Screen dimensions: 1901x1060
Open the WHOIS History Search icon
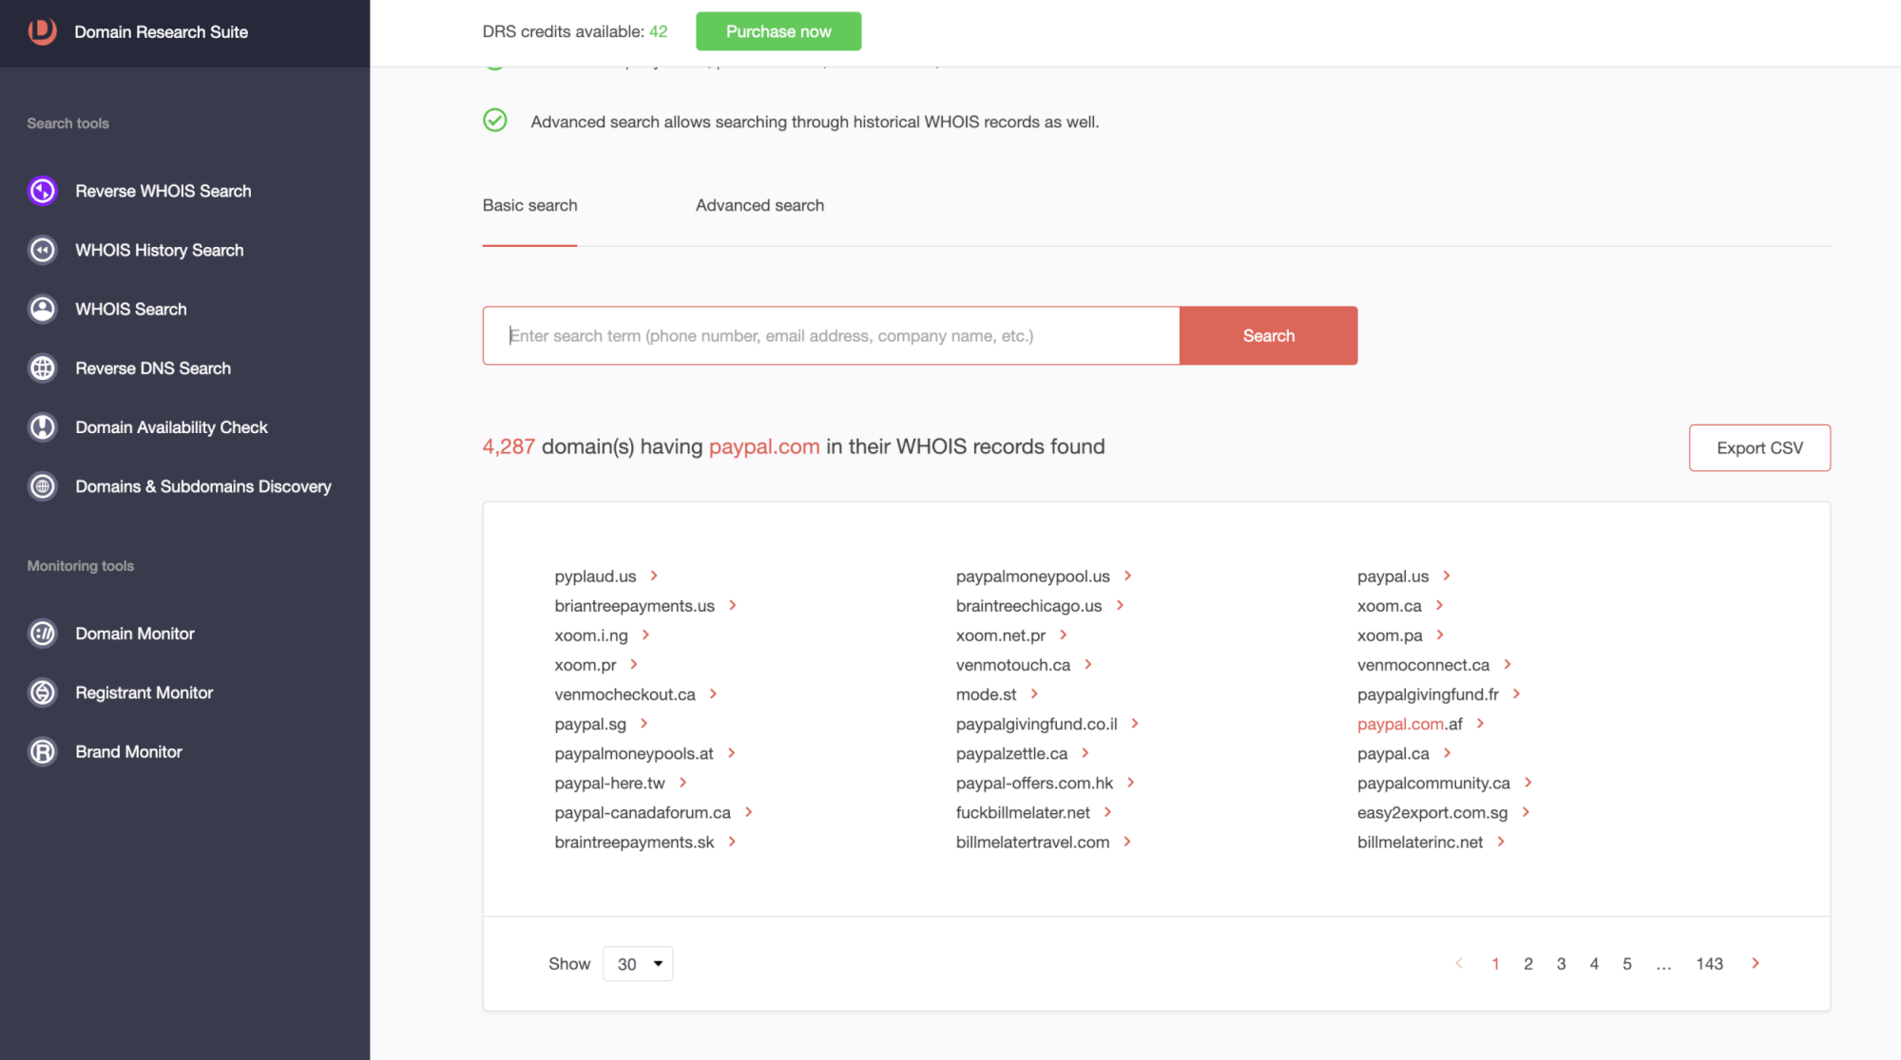click(43, 250)
